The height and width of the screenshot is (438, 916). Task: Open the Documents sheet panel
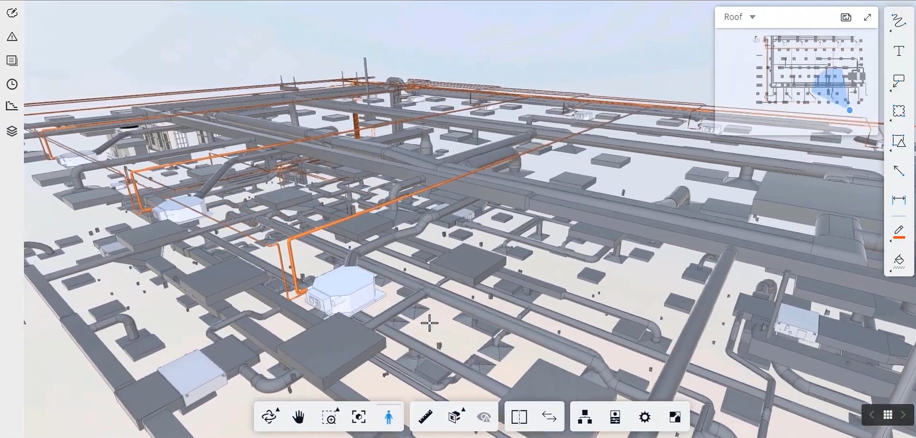coord(12,61)
